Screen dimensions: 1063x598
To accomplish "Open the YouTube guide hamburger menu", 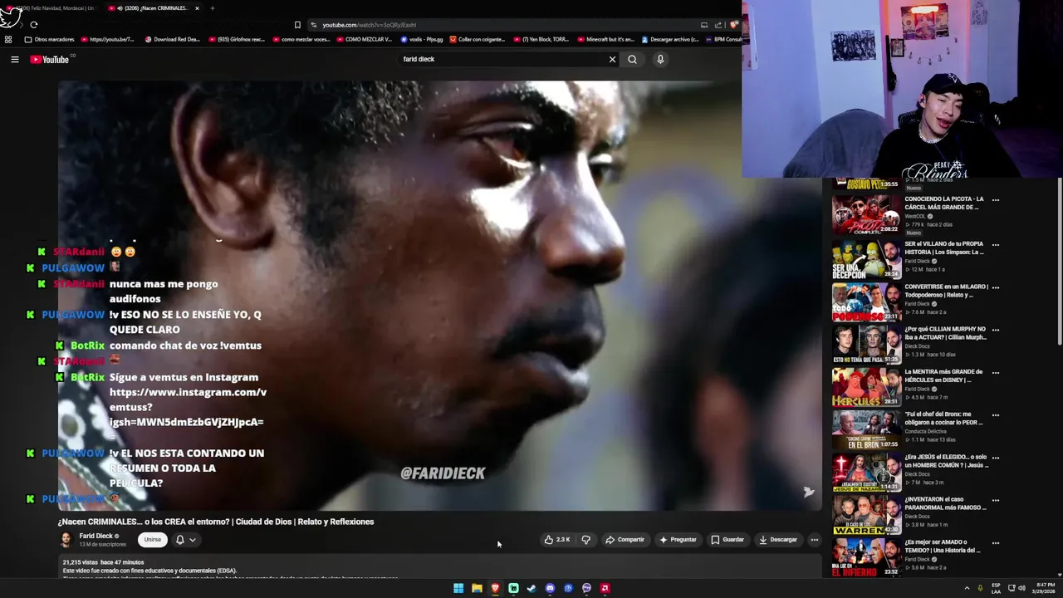I will (x=14, y=59).
